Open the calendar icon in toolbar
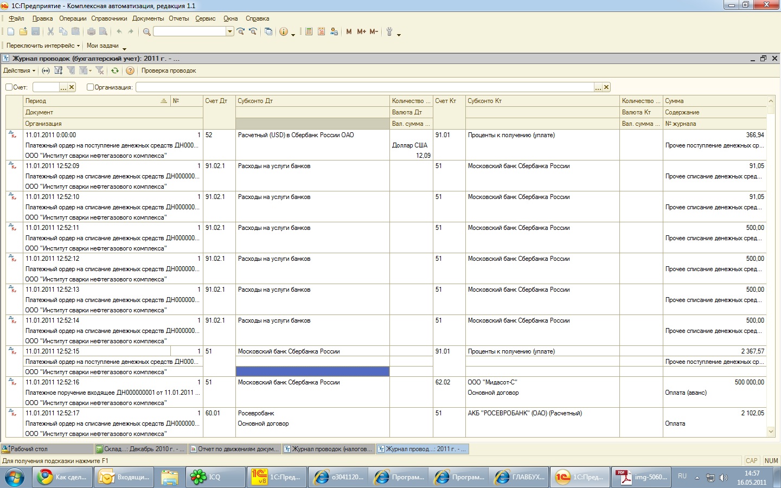Image resolution: width=781 pixels, height=488 pixels. [x=321, y=32]
